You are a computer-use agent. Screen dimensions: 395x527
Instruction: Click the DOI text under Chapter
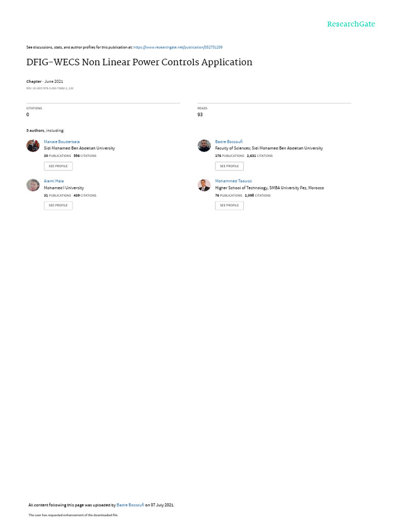click(50, 89)
